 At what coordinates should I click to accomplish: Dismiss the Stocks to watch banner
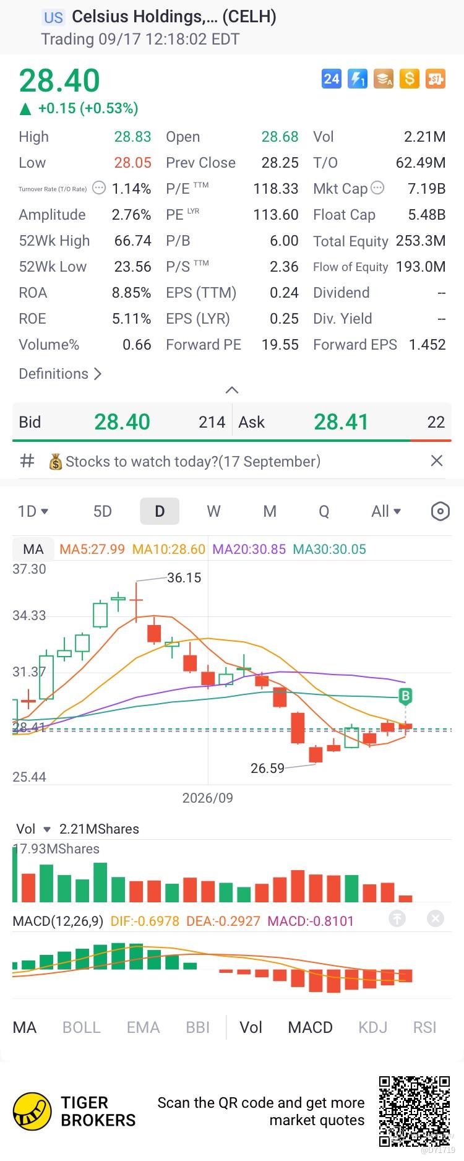coord(437,460)
